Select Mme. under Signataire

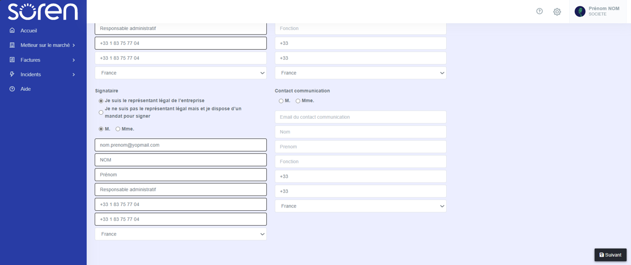point(118,129)
